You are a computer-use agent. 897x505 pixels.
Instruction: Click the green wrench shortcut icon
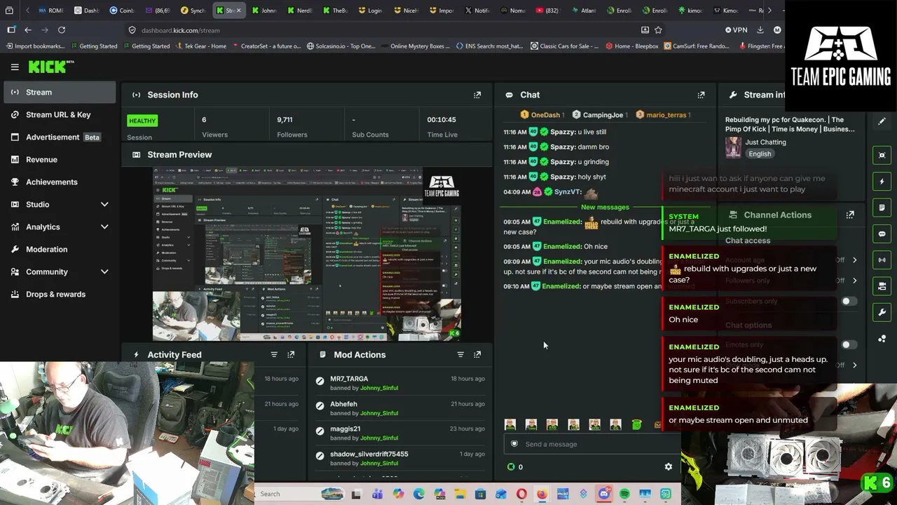[882, 312]
